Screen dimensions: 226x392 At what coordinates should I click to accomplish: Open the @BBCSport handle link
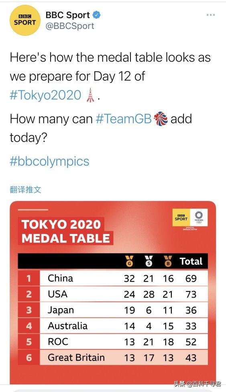[x=70, y=26]
